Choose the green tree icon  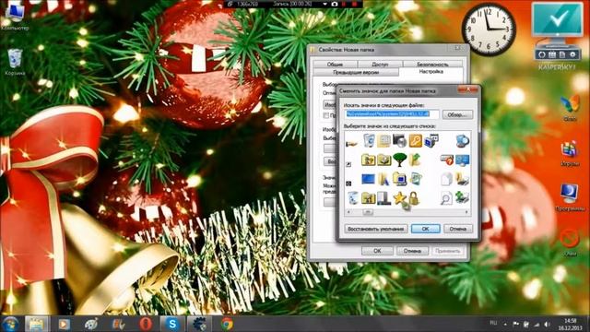[x=399, y=160]
